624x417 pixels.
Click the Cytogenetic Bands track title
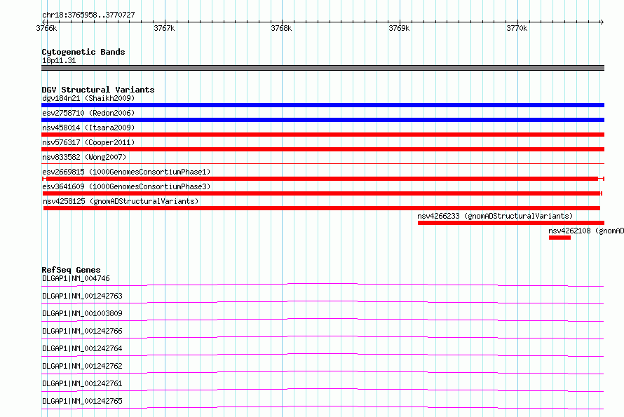tap(83, 52)
